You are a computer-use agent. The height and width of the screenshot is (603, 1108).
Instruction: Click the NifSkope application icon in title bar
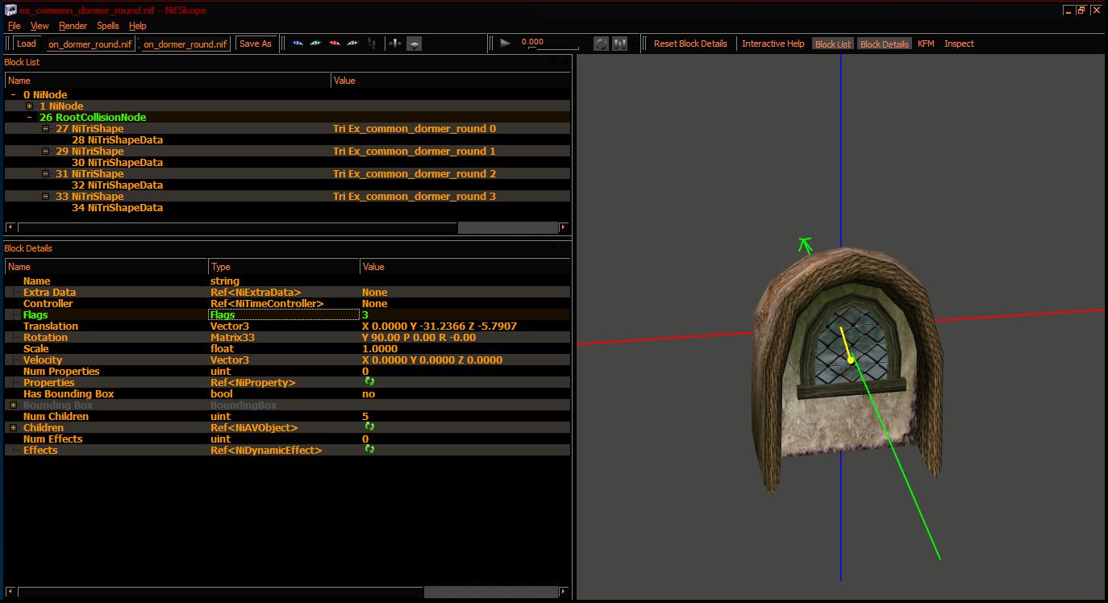click(x=11, y=9)
